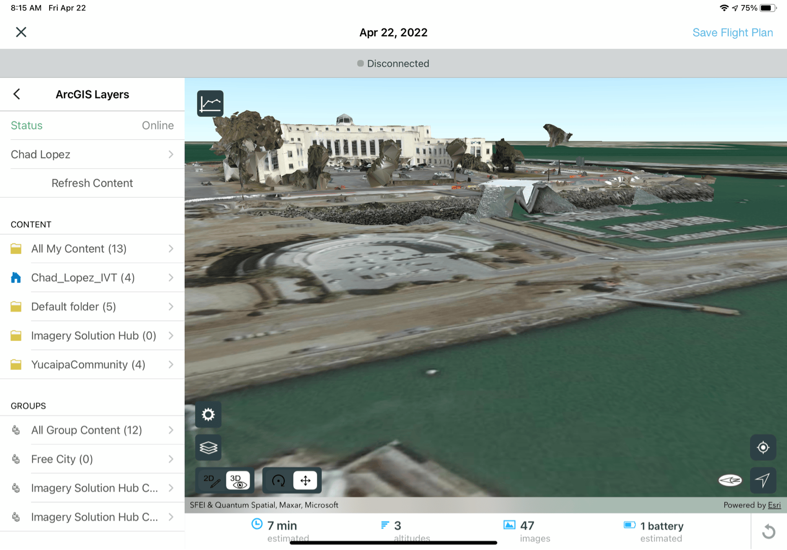This screenshot has width=787, height=550.
Task: Select the 2D sketch mode
Action: coord(212,479)
